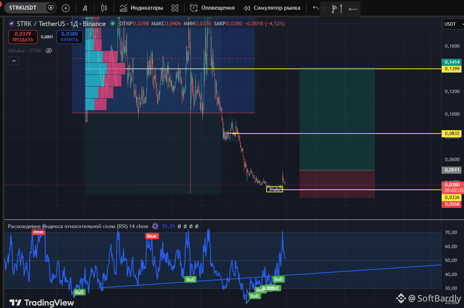Grab the floating drawing toolbar handle
The image size is (464, 308).
[325, 9]
